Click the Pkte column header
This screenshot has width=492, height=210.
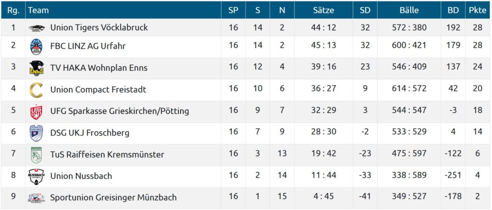tap(477, 10)
